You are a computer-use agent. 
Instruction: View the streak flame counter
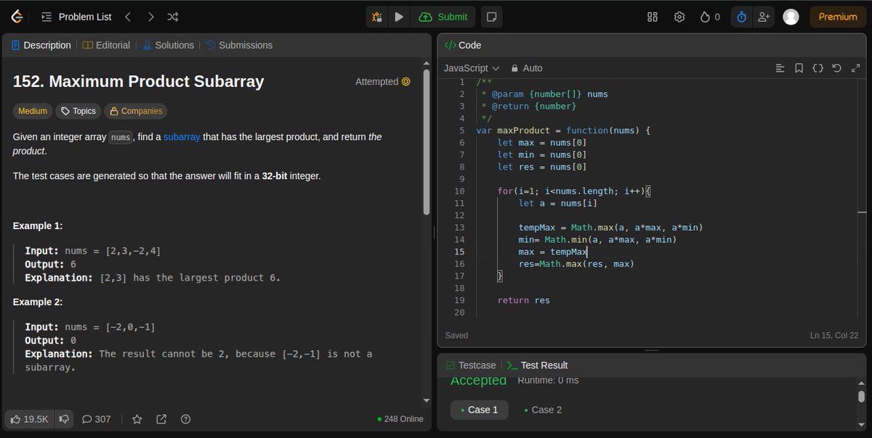coord(710,17)
